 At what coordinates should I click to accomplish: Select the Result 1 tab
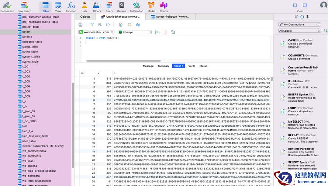coord(179,66)
